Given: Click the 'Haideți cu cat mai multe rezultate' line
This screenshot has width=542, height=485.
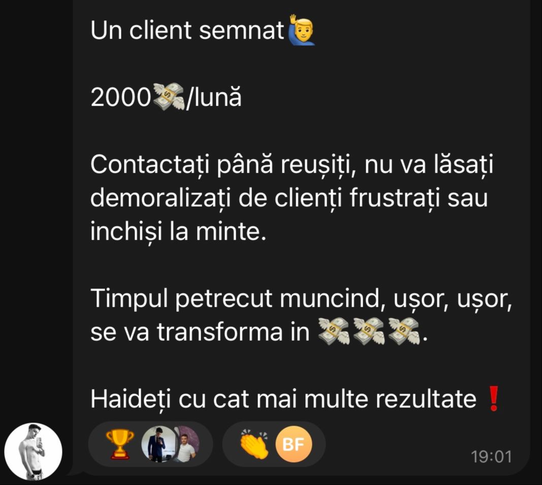Looking at the screenshot, I should click(x=283, y=399).
